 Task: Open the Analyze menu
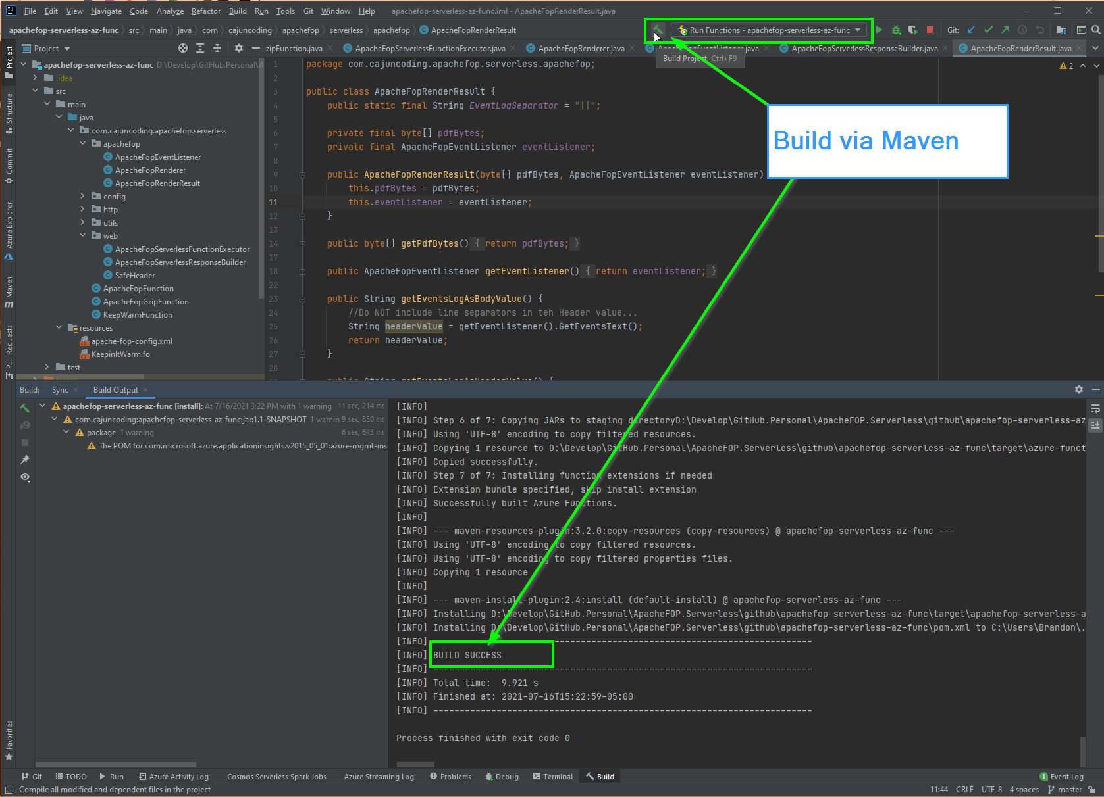click(170, 11)
